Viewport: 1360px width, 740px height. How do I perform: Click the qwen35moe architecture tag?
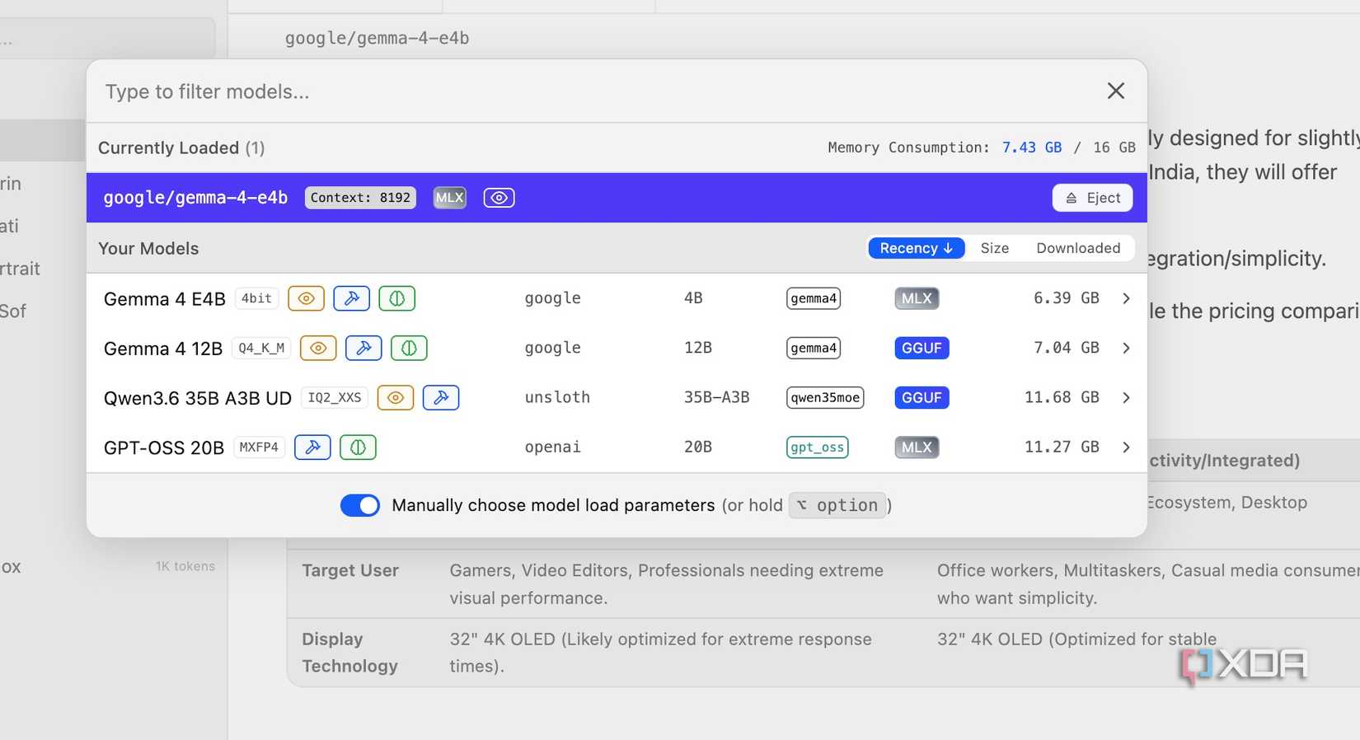click(x=825, y=397)
